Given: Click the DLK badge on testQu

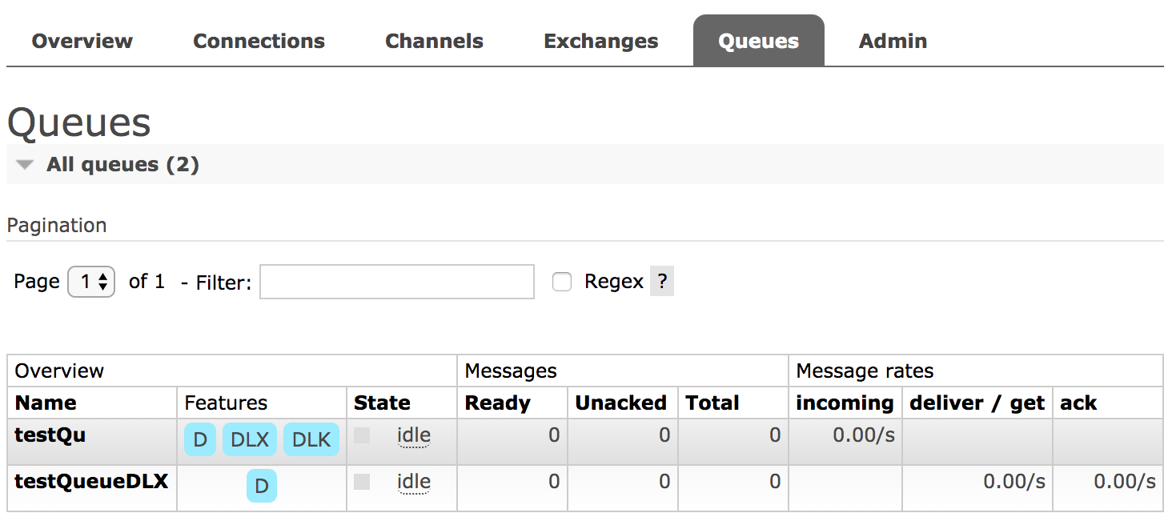Looking at the screenshot, I should [x=311, y=439].
